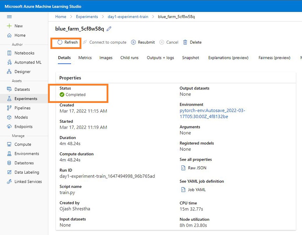Click the Experiments breadcrumb link
This screenshot has height=235, width=302.
click(87, 17)
